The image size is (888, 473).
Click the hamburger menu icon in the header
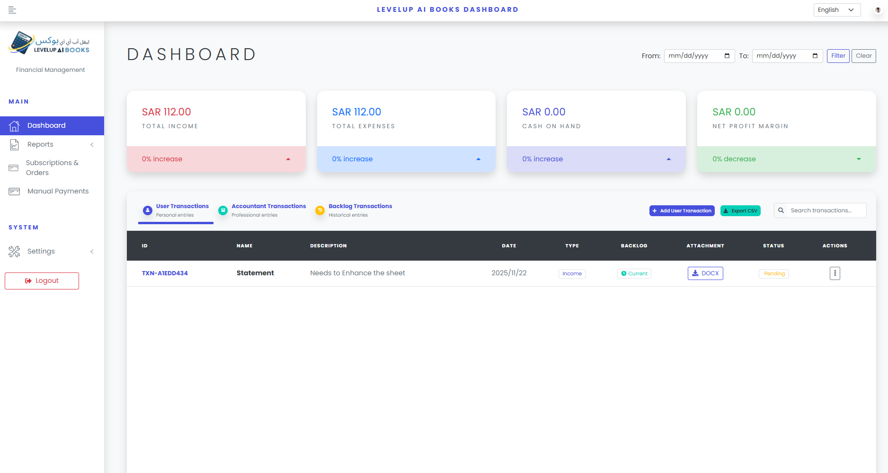click(12, 10)
